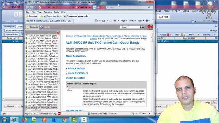Open the Help menu in menu bar
219x123 pixels.
(63, 12)
